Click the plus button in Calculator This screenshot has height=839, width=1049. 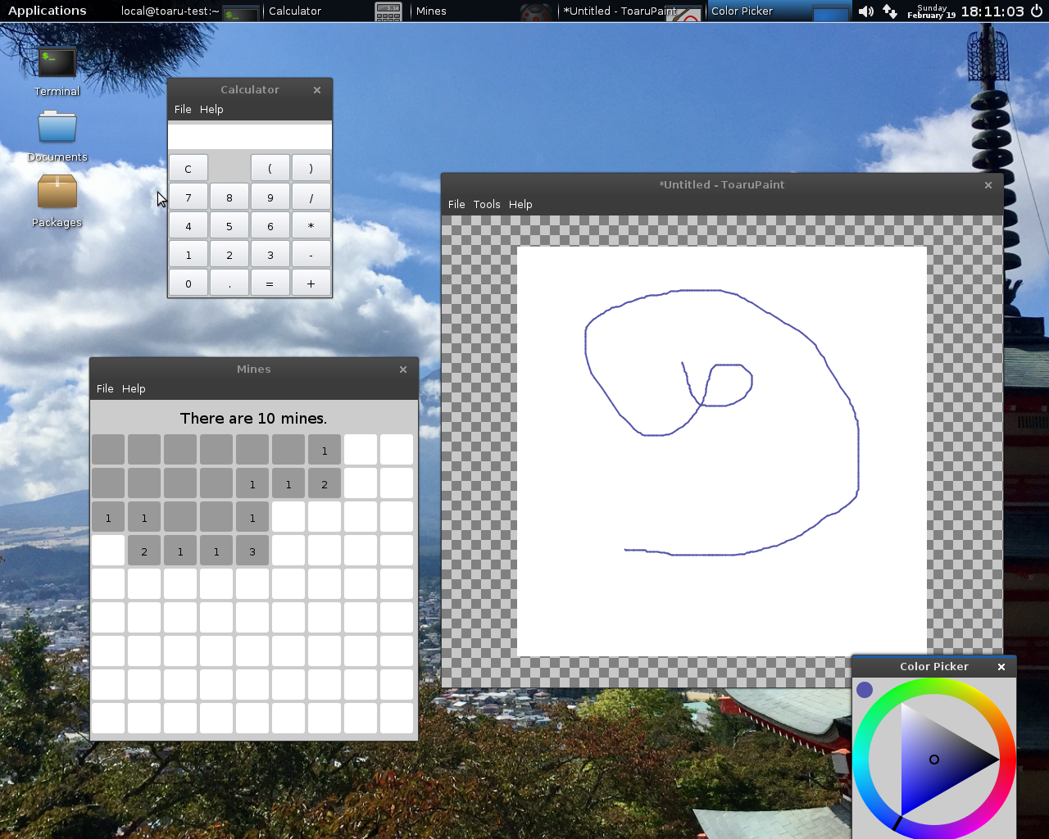(x=311, y=283)
